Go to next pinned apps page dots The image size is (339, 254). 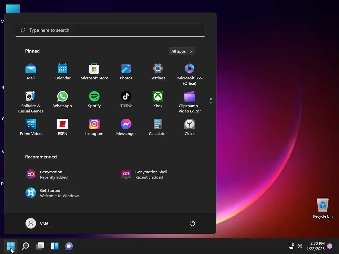pyautogui.click(x=211, y=101)
